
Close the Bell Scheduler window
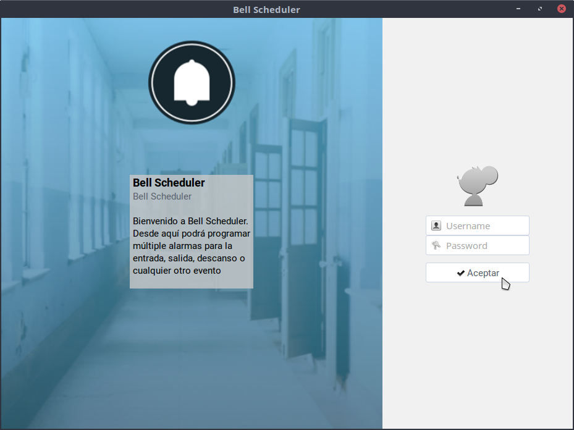[x=561, y=9]
